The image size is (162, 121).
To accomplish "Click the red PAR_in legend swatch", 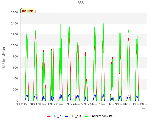I will coord(49,116).
